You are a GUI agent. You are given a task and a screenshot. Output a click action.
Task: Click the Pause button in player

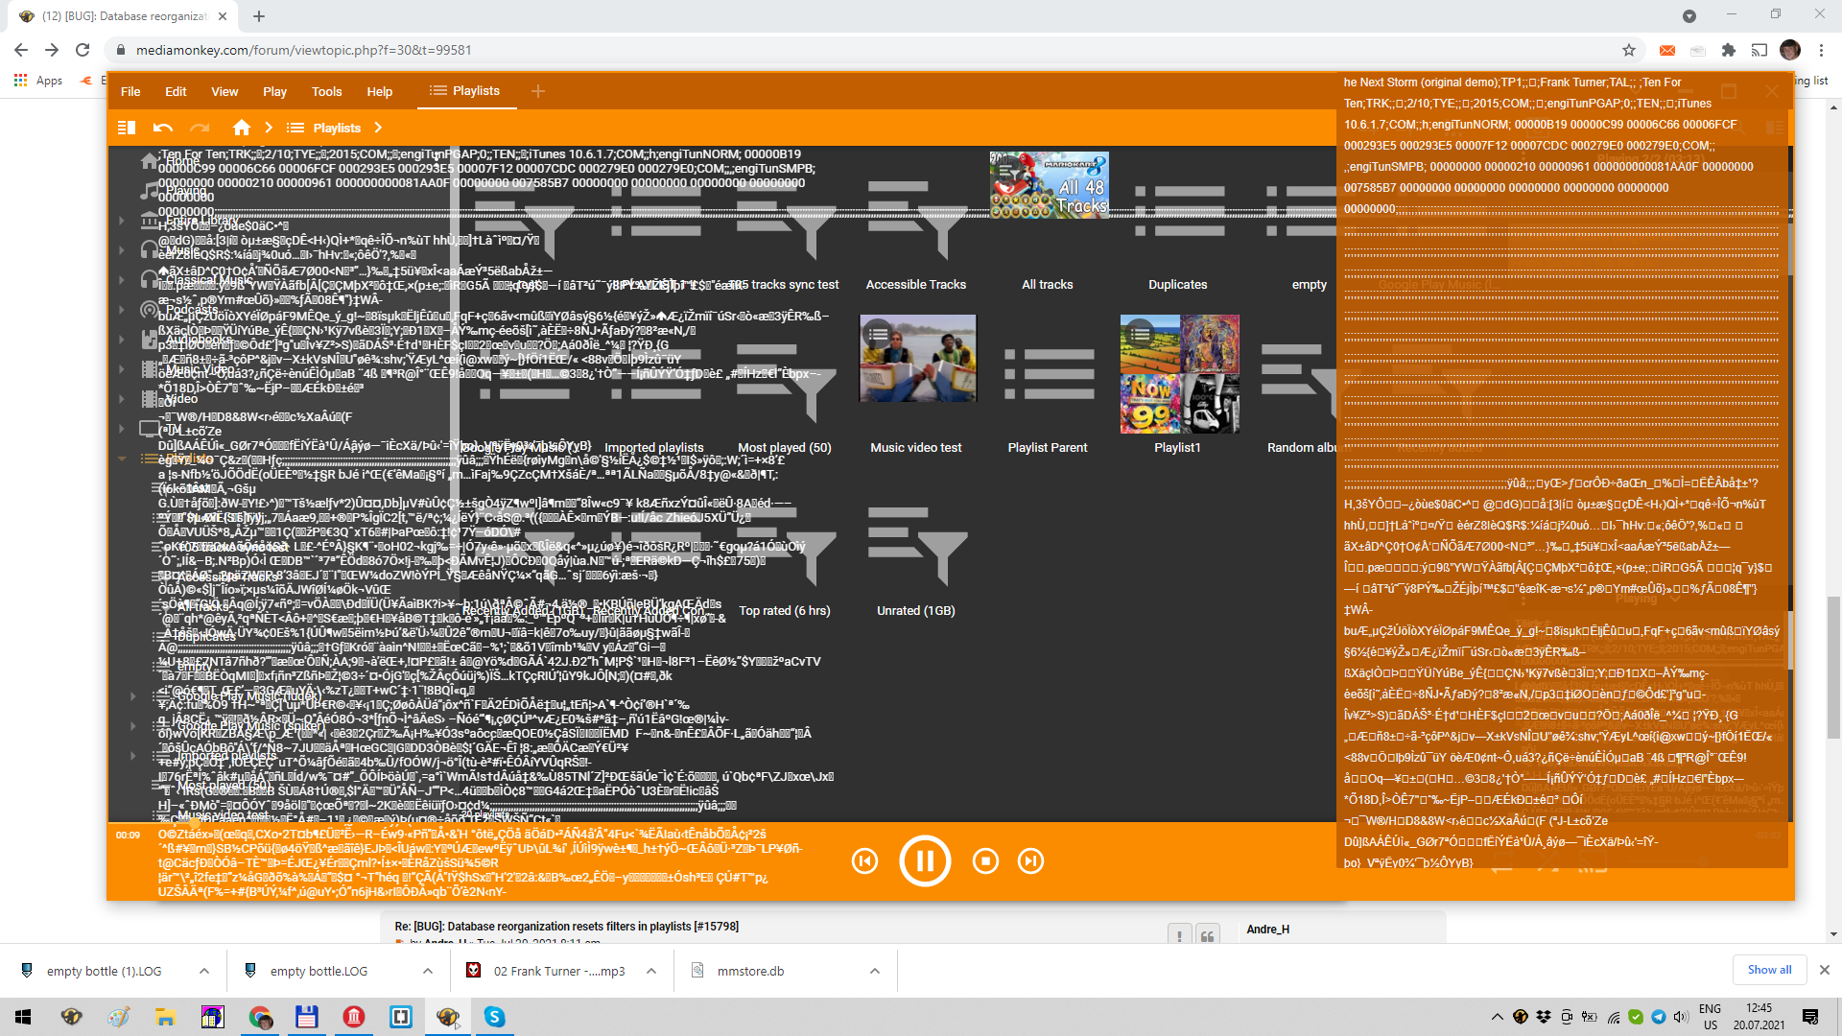tap(924, 860)
